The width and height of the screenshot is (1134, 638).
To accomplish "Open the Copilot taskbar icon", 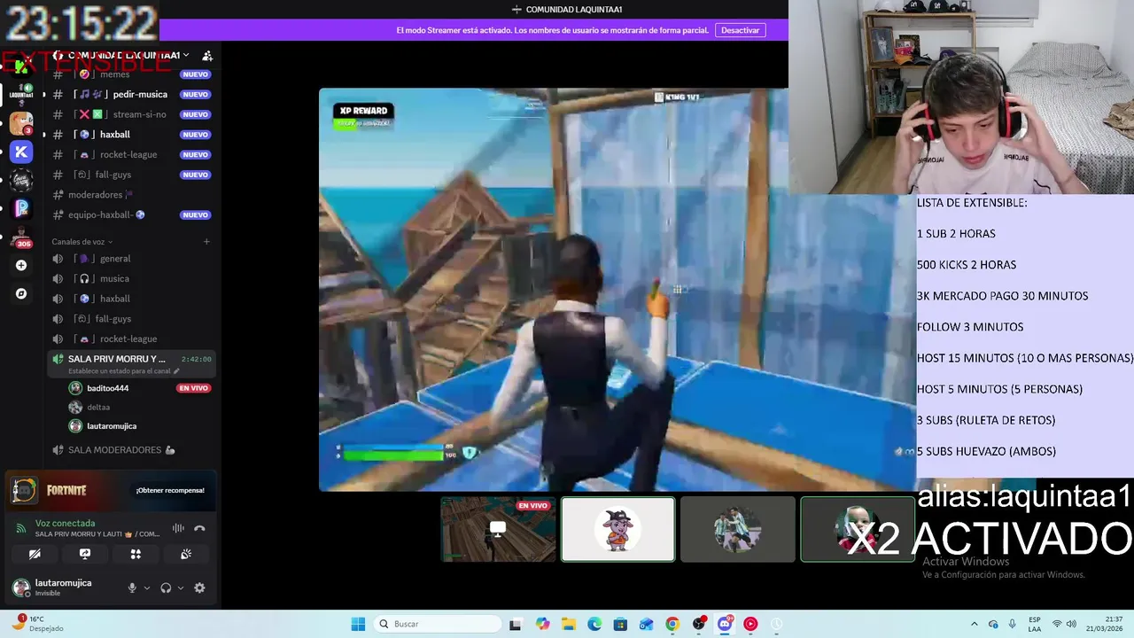I will [542, 624].
